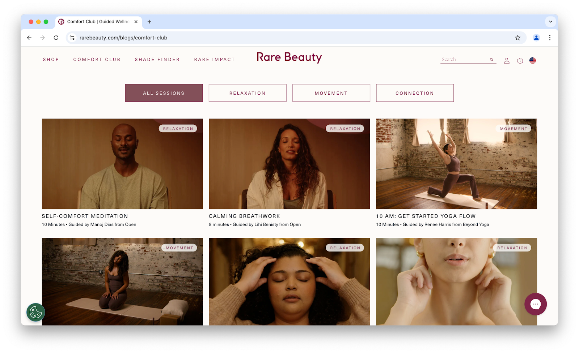Filter sessions by CONNECTION
Image resolution: width=579 pixels, height=353 pixels.
(415, 93)
